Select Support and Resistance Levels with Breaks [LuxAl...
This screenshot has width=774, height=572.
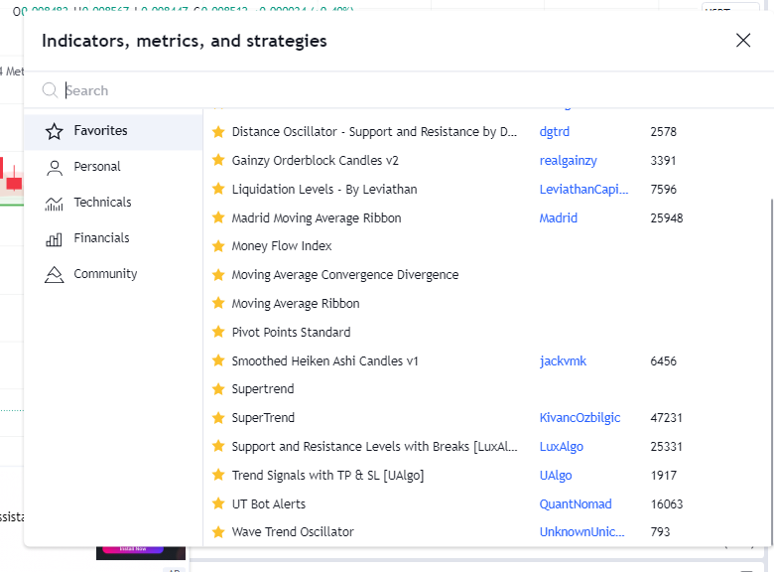pyautogui.click(x=375, y=447)
